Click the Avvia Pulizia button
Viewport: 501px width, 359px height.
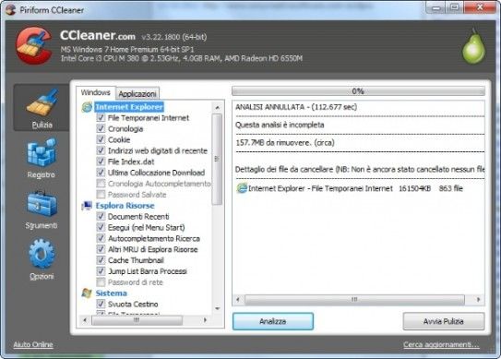[444, 321]
